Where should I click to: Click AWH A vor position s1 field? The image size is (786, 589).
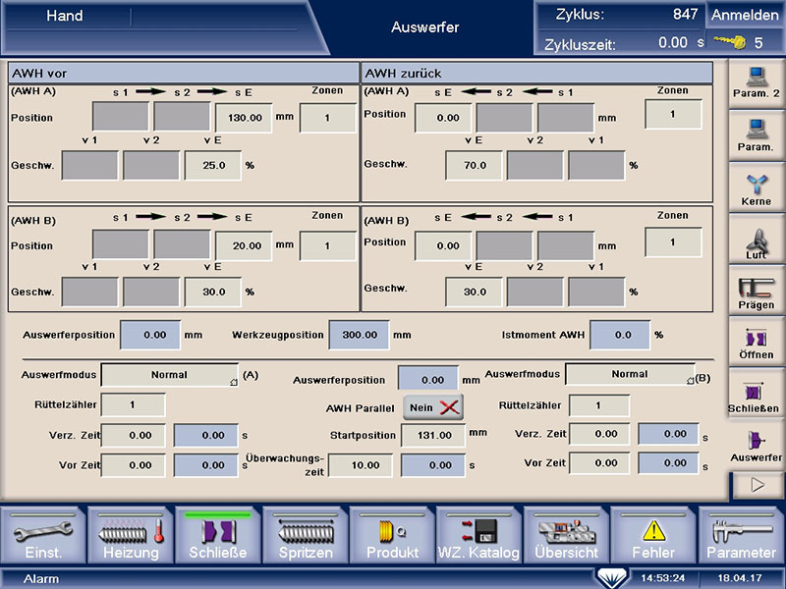[x=120, y=116]
